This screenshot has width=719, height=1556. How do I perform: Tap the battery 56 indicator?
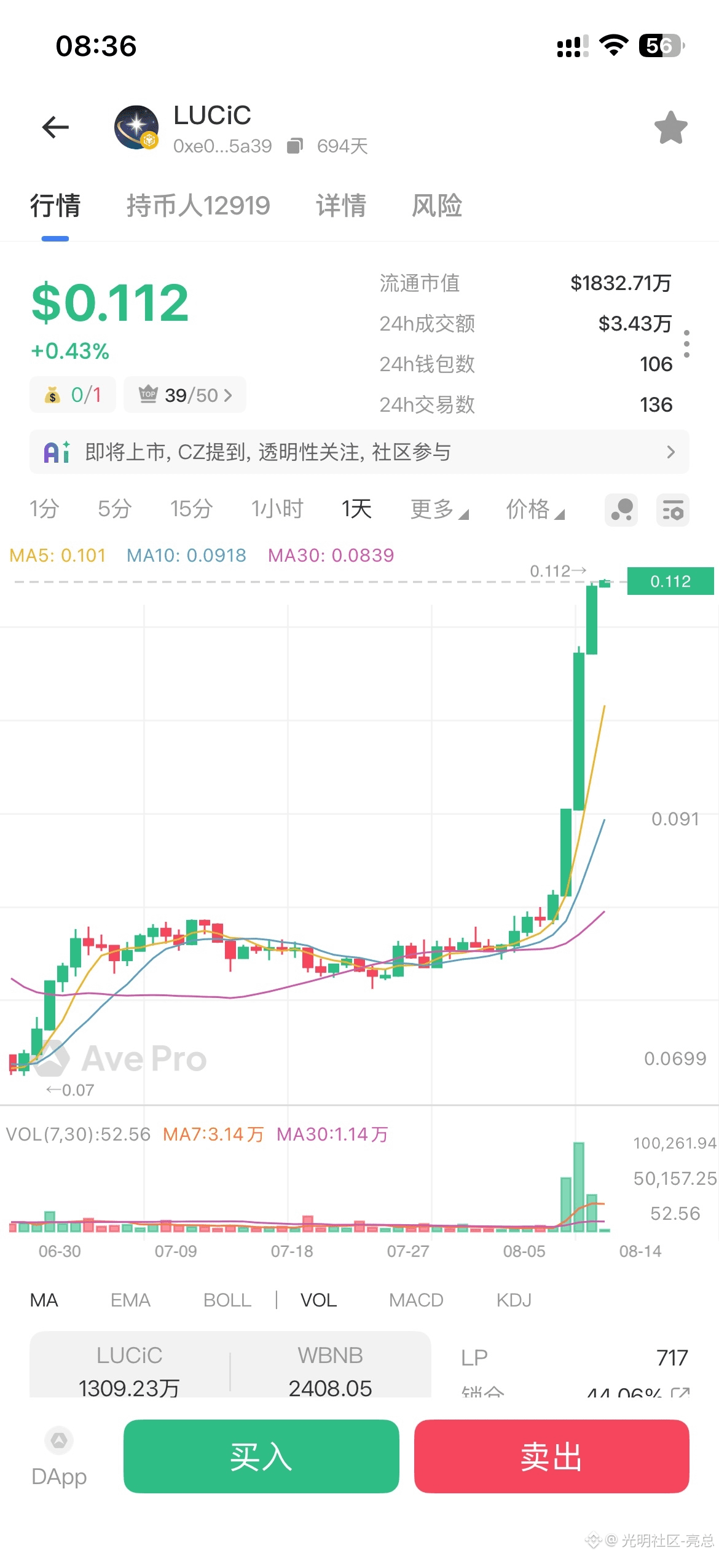(x=662, y=45)
